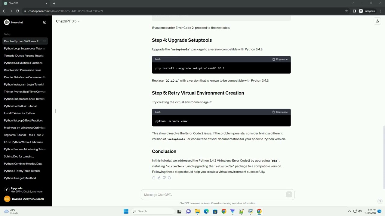Click the ChatGPT logo beside New chat

click(7, 22)
